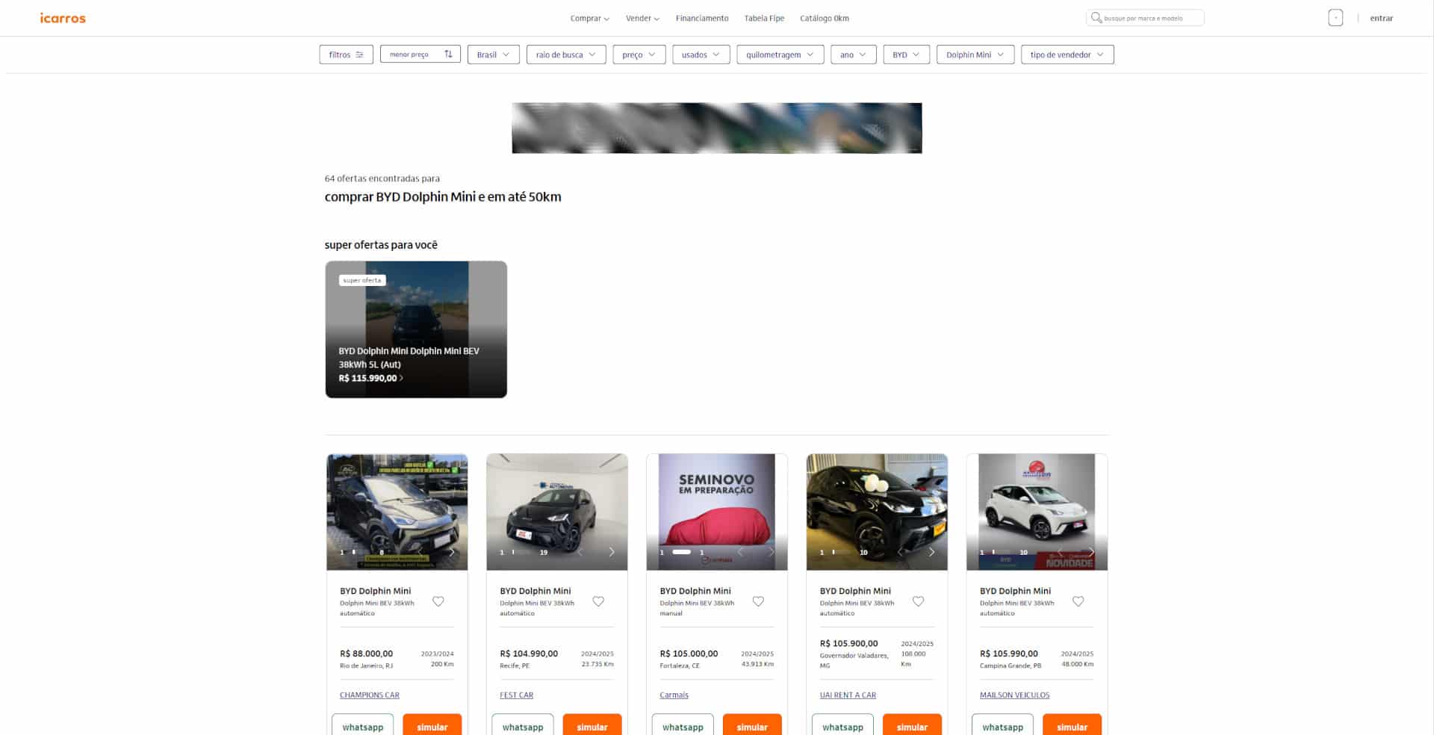Click the icarros logo
Screen dimensions: 1434x735
point(63,18)
